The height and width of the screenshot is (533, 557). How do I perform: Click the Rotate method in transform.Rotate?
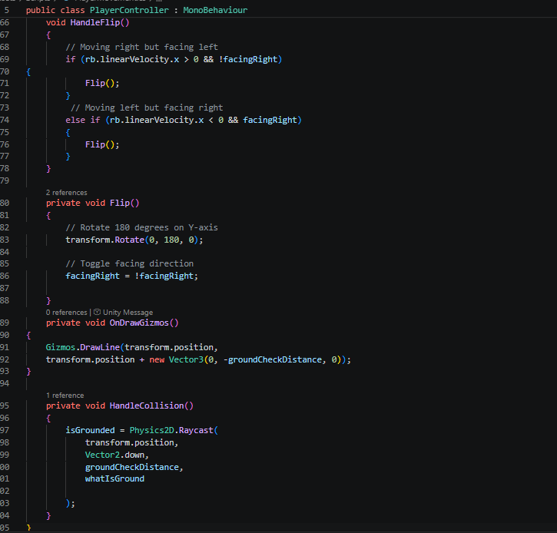(x=130, y=240)
